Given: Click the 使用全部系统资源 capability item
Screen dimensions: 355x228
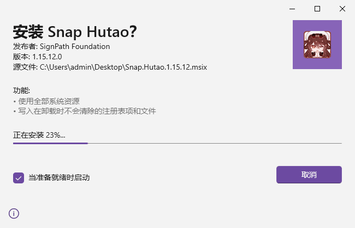Looking at the screenshot, I should tap(49, 101).
